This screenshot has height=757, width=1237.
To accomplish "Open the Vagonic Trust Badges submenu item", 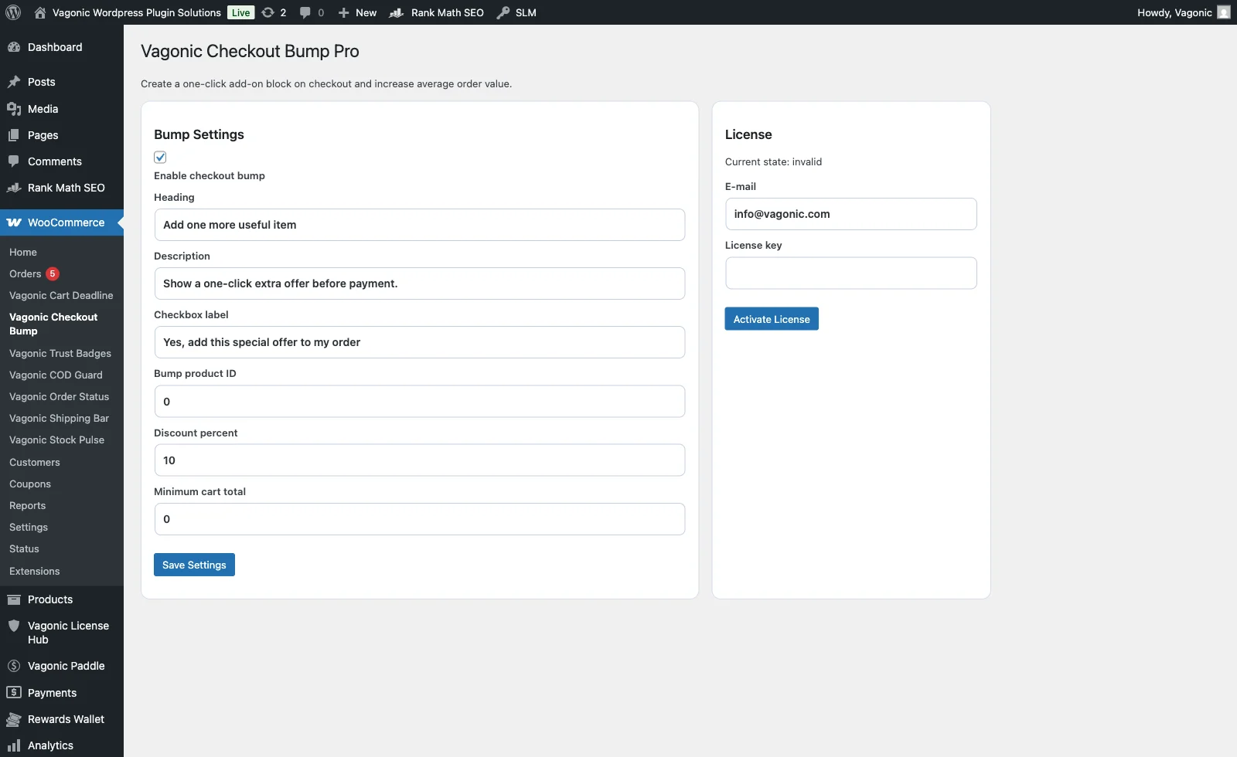I will (60, 353).
